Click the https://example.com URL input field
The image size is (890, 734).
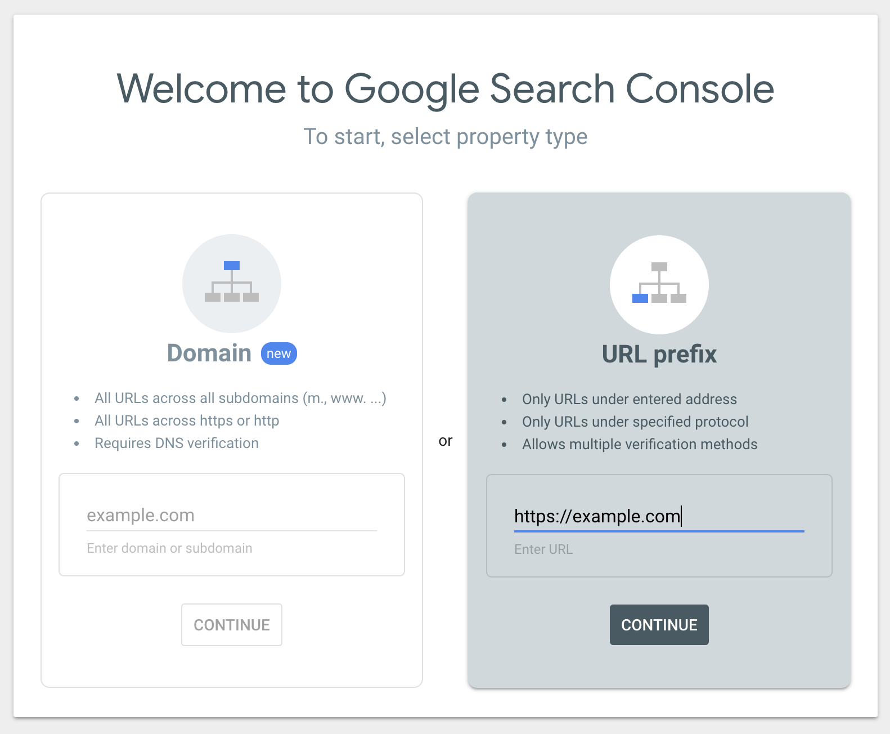coord(658,516)
